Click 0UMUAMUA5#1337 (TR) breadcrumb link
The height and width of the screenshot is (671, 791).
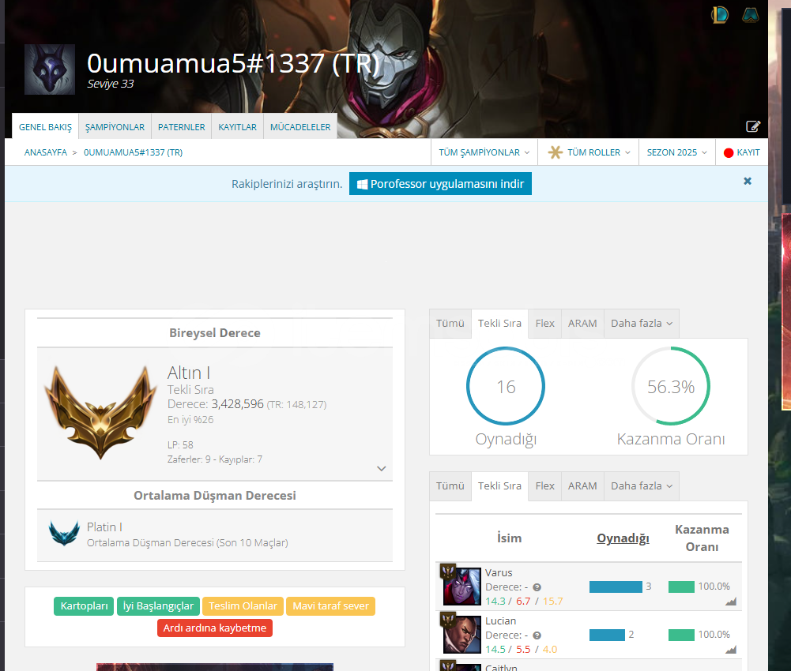tap(134, 152)
